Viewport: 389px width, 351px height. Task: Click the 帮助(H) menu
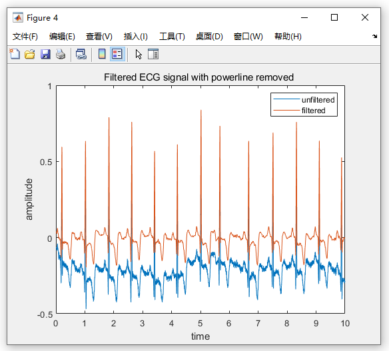288,37
